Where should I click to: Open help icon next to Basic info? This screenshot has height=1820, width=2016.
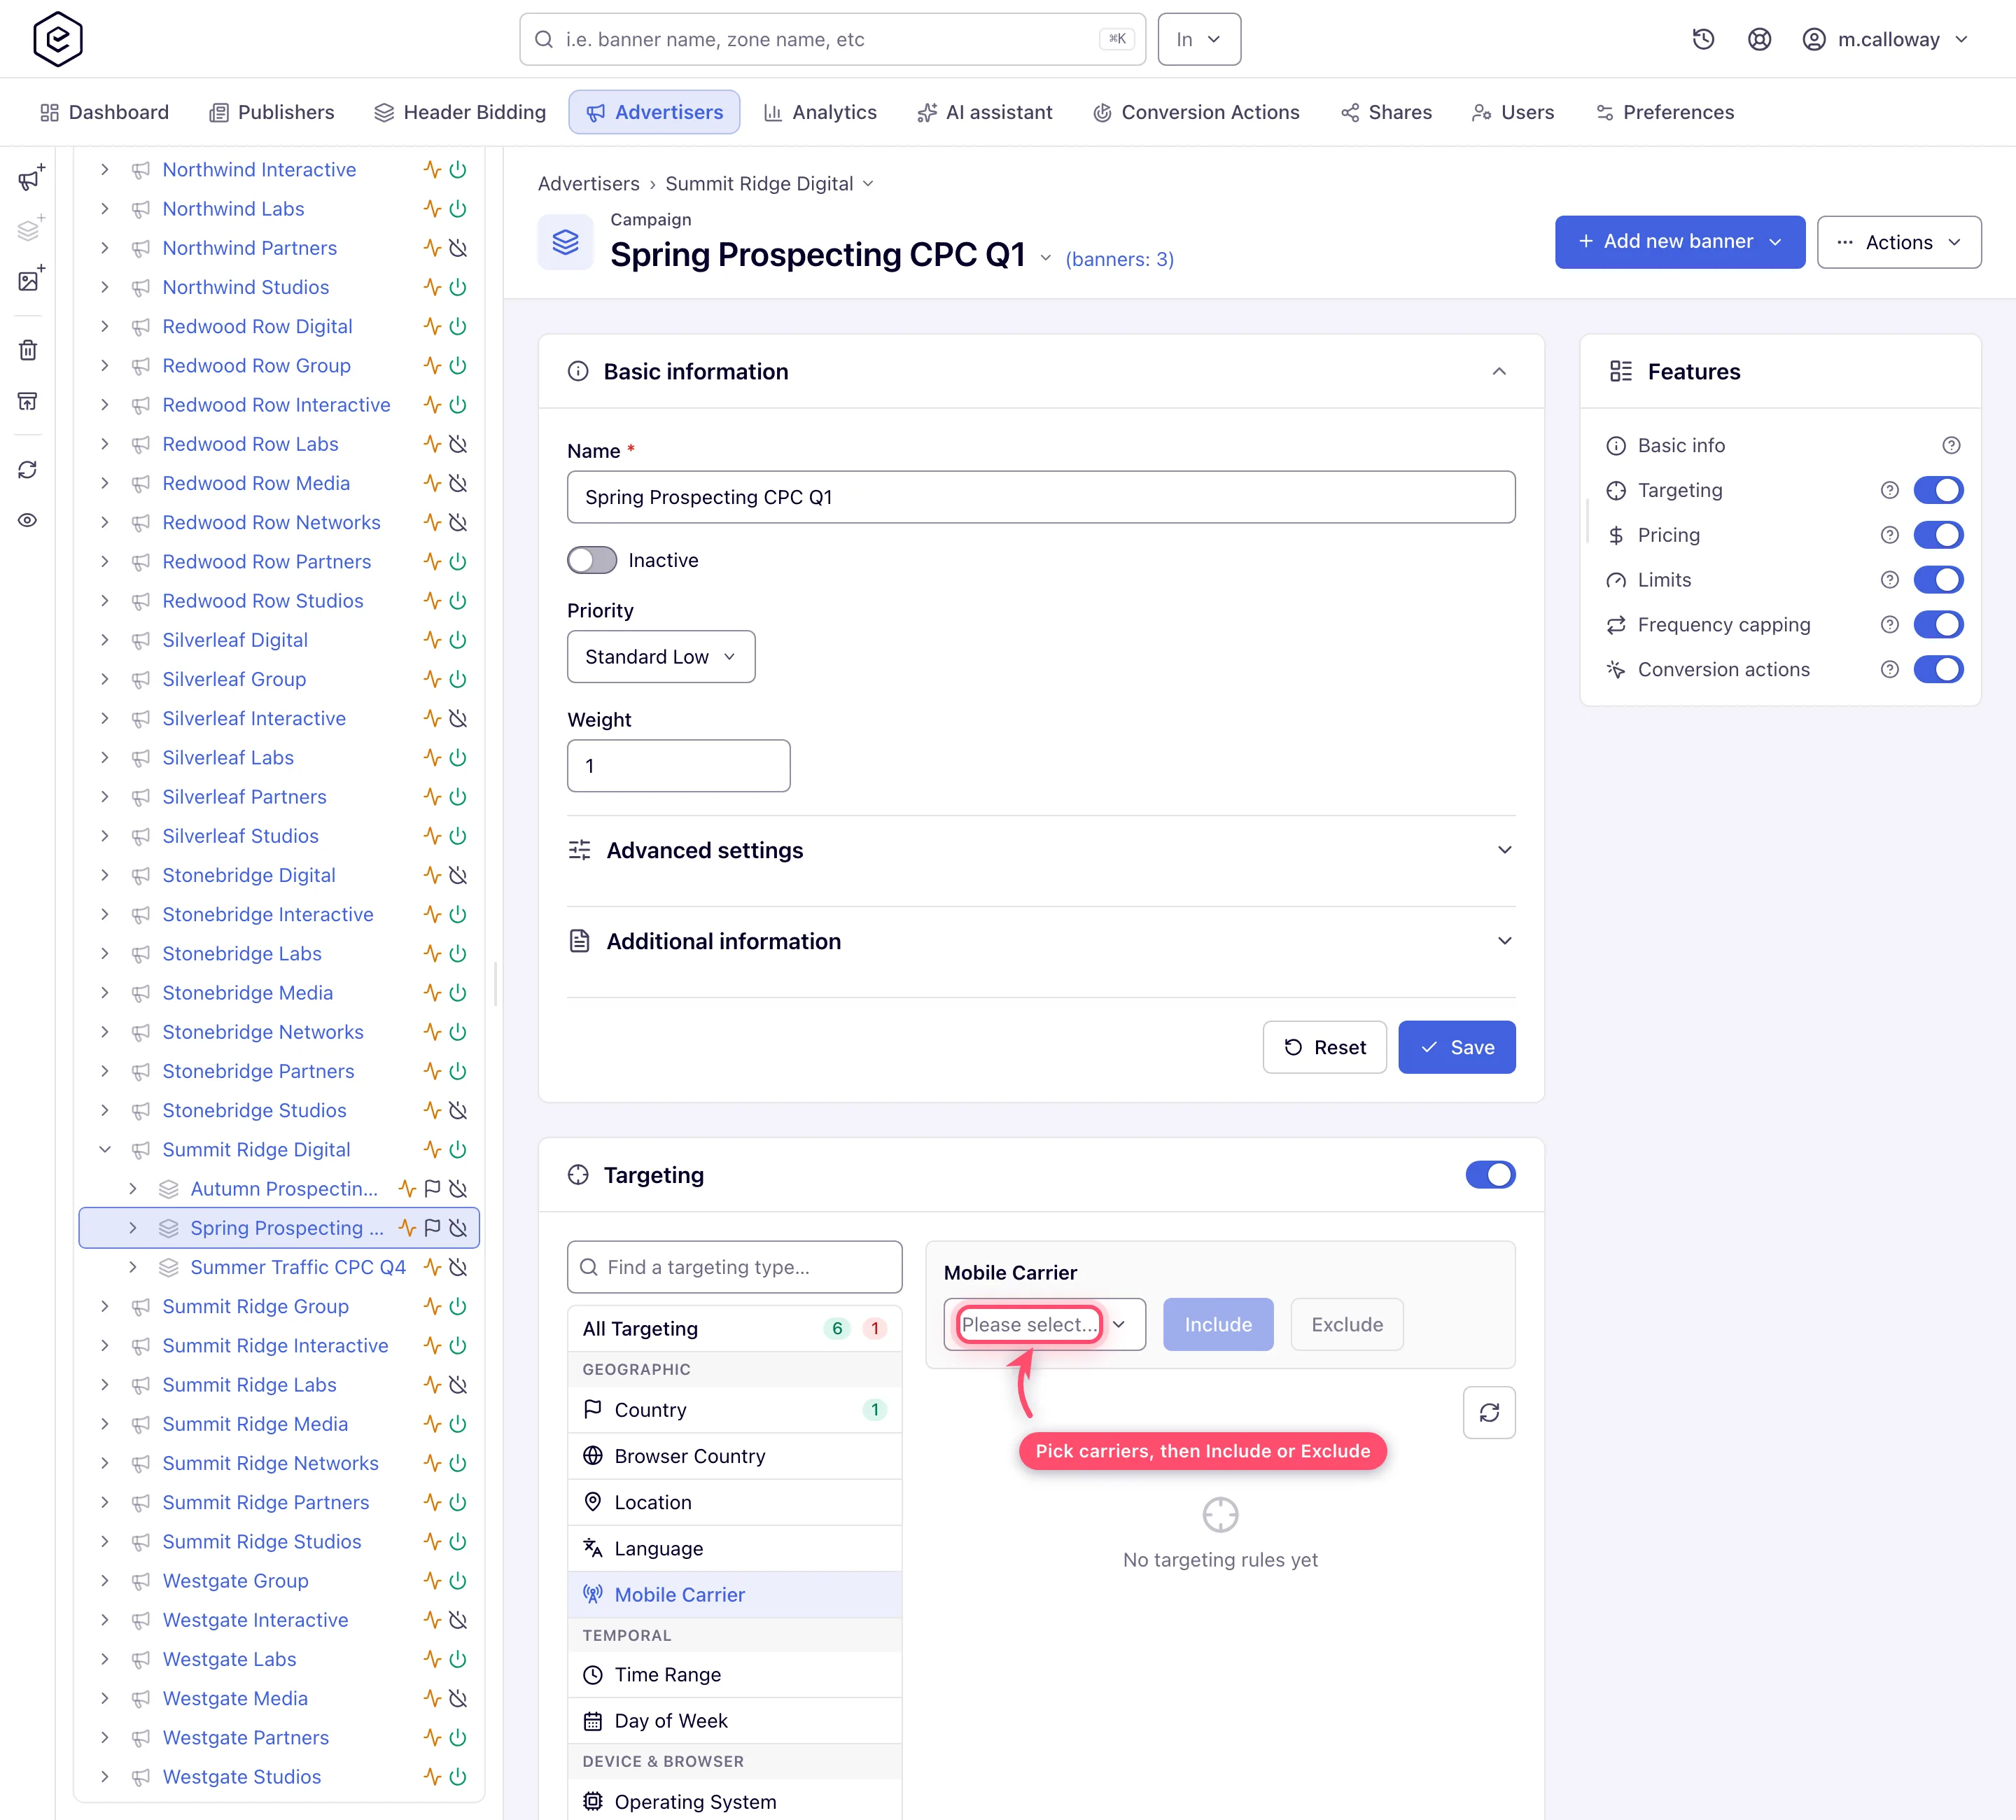[x=1951, y=445]
